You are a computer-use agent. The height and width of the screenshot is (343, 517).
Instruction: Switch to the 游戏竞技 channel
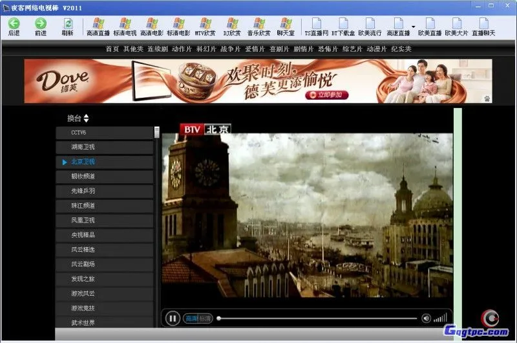pos(105,308)
